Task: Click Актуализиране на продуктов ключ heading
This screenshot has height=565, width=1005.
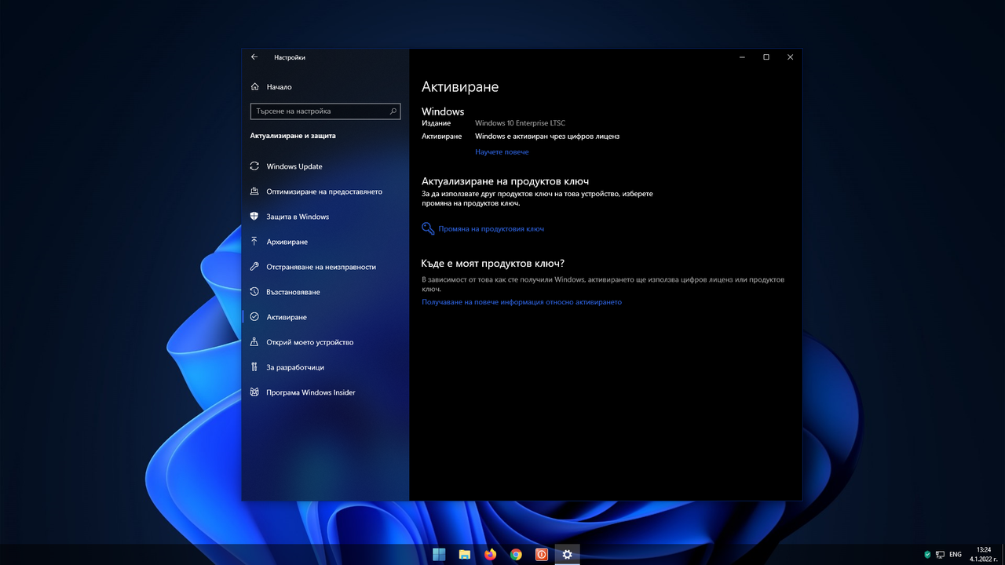Action: coord(505,181)
